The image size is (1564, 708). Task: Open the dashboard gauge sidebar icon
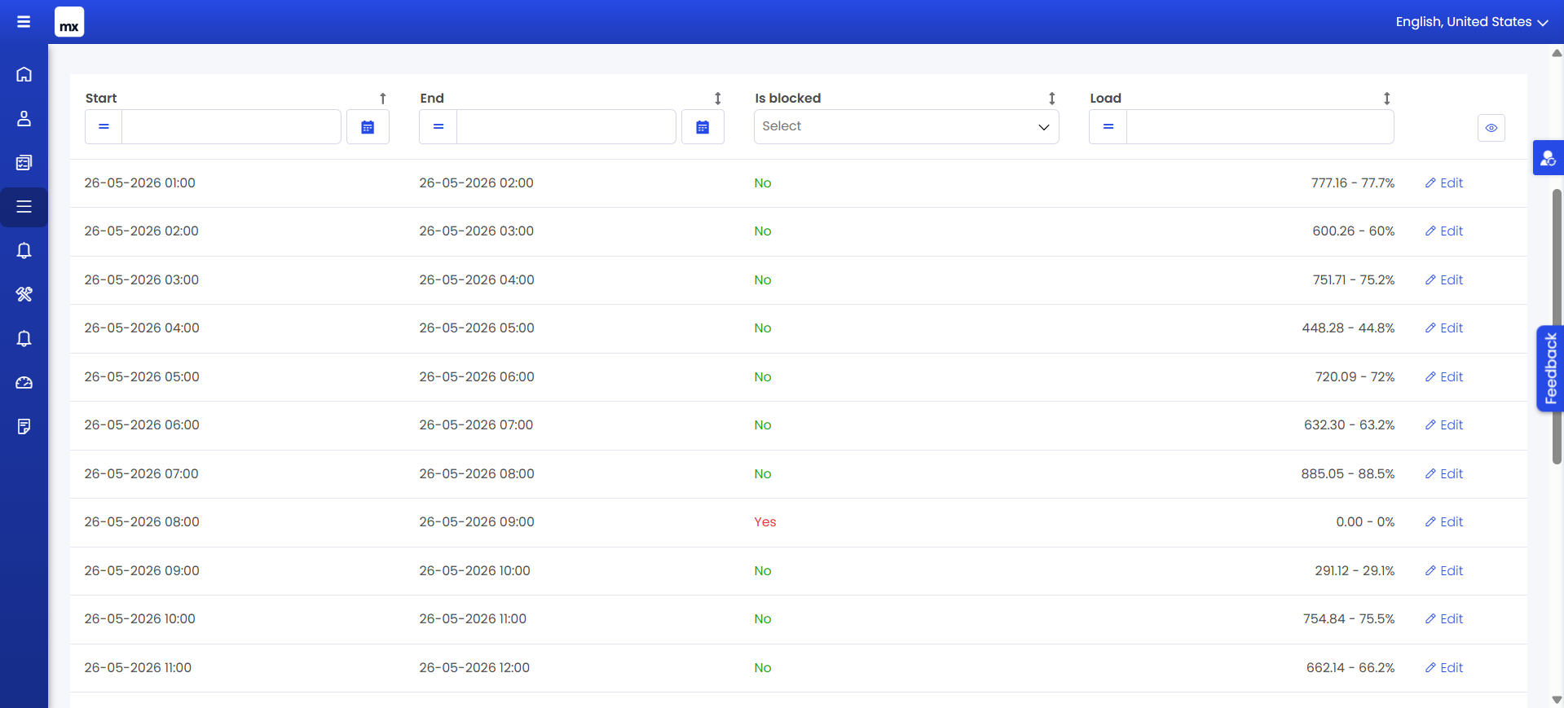coord(24,383)
